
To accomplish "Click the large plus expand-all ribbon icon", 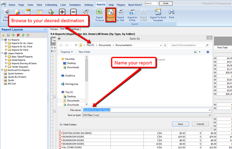I will click(x=62, y=12).
